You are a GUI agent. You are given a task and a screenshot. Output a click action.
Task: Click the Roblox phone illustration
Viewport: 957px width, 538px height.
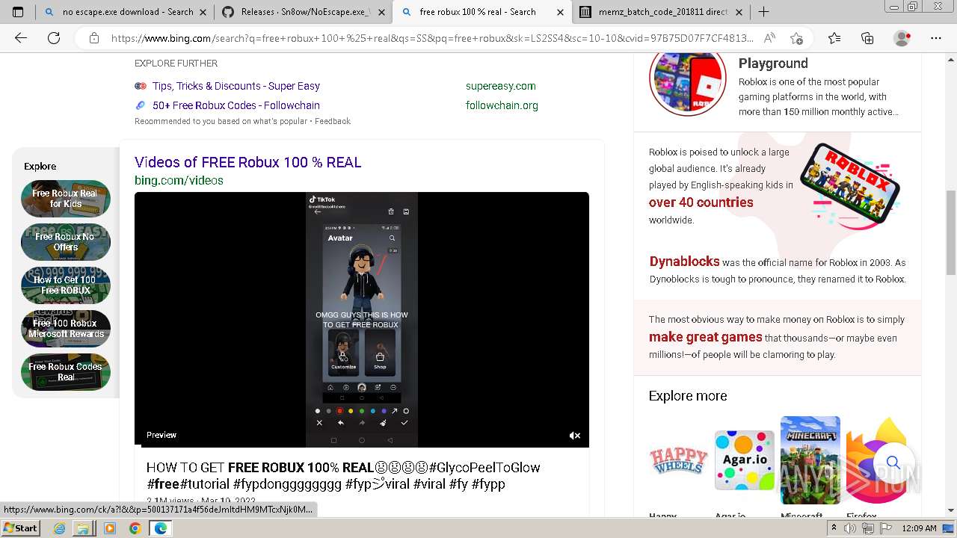849,184
